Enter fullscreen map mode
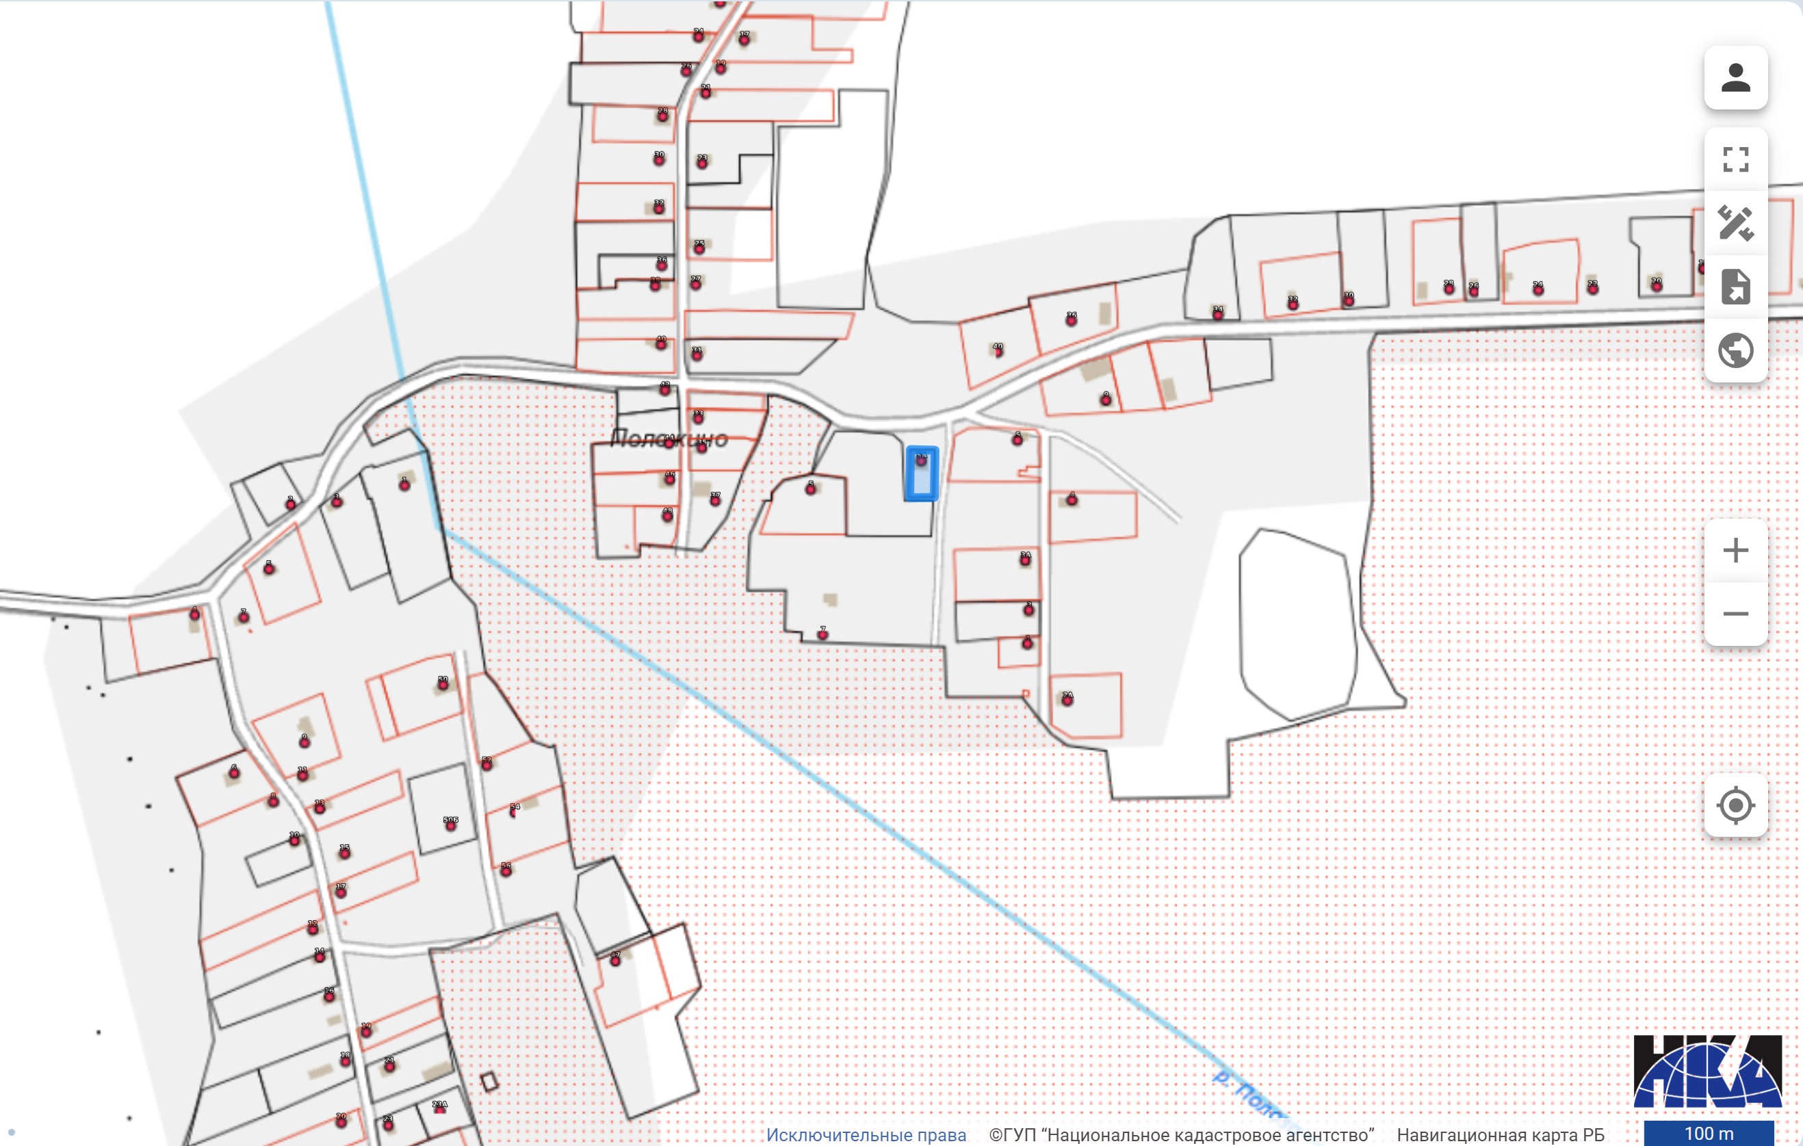The width and height of the screenshot is (1803, 1146). pos(1735,159)
